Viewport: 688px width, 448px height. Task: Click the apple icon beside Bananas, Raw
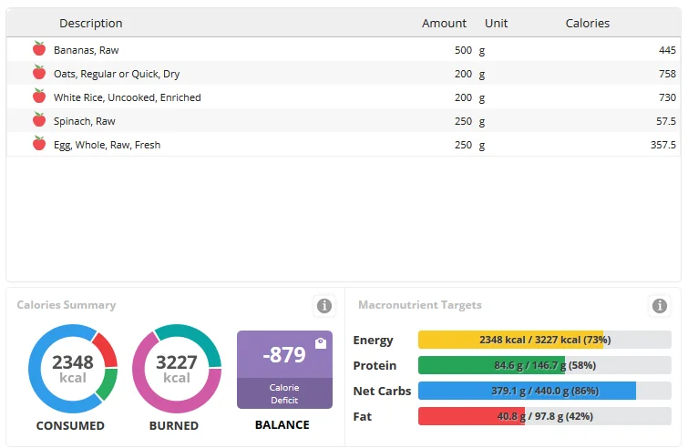click(39, 49)
